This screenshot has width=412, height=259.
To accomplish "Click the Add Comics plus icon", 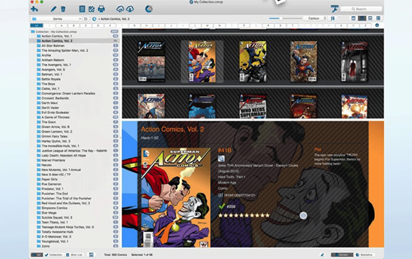I will (34, 9).
